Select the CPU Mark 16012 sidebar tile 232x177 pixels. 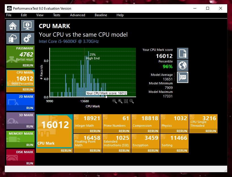[20, 78]
